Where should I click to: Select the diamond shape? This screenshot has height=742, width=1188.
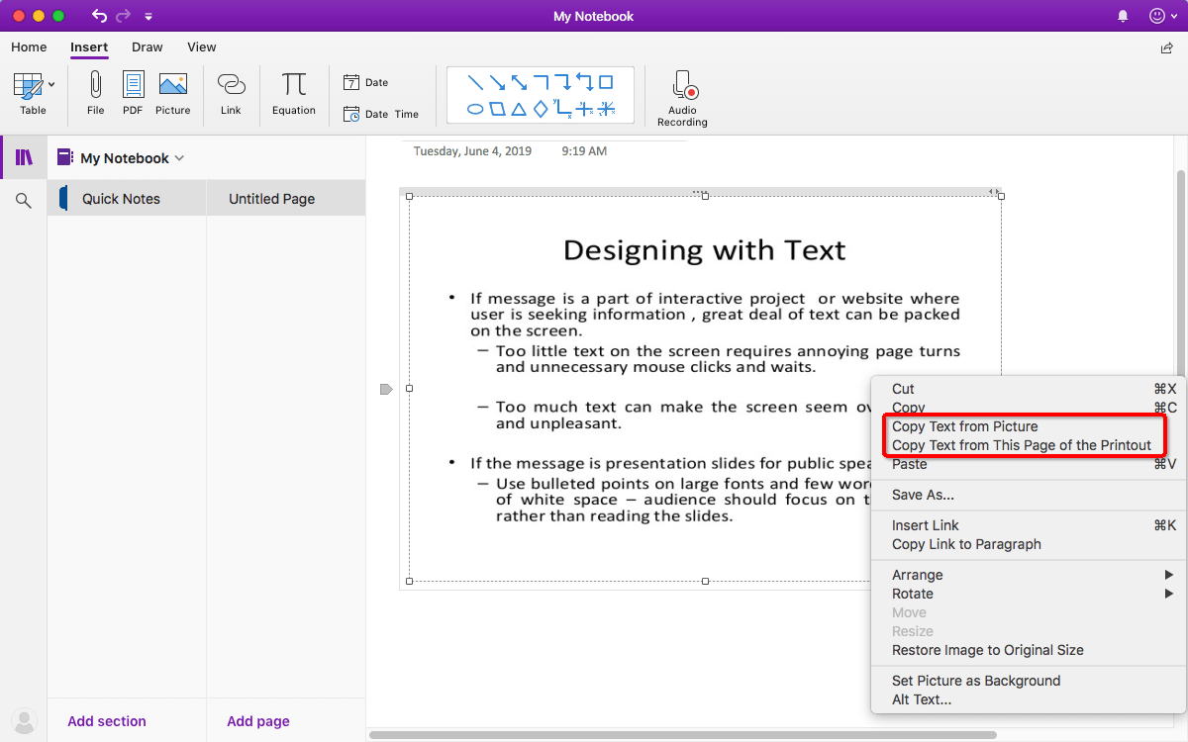[541, 109]
